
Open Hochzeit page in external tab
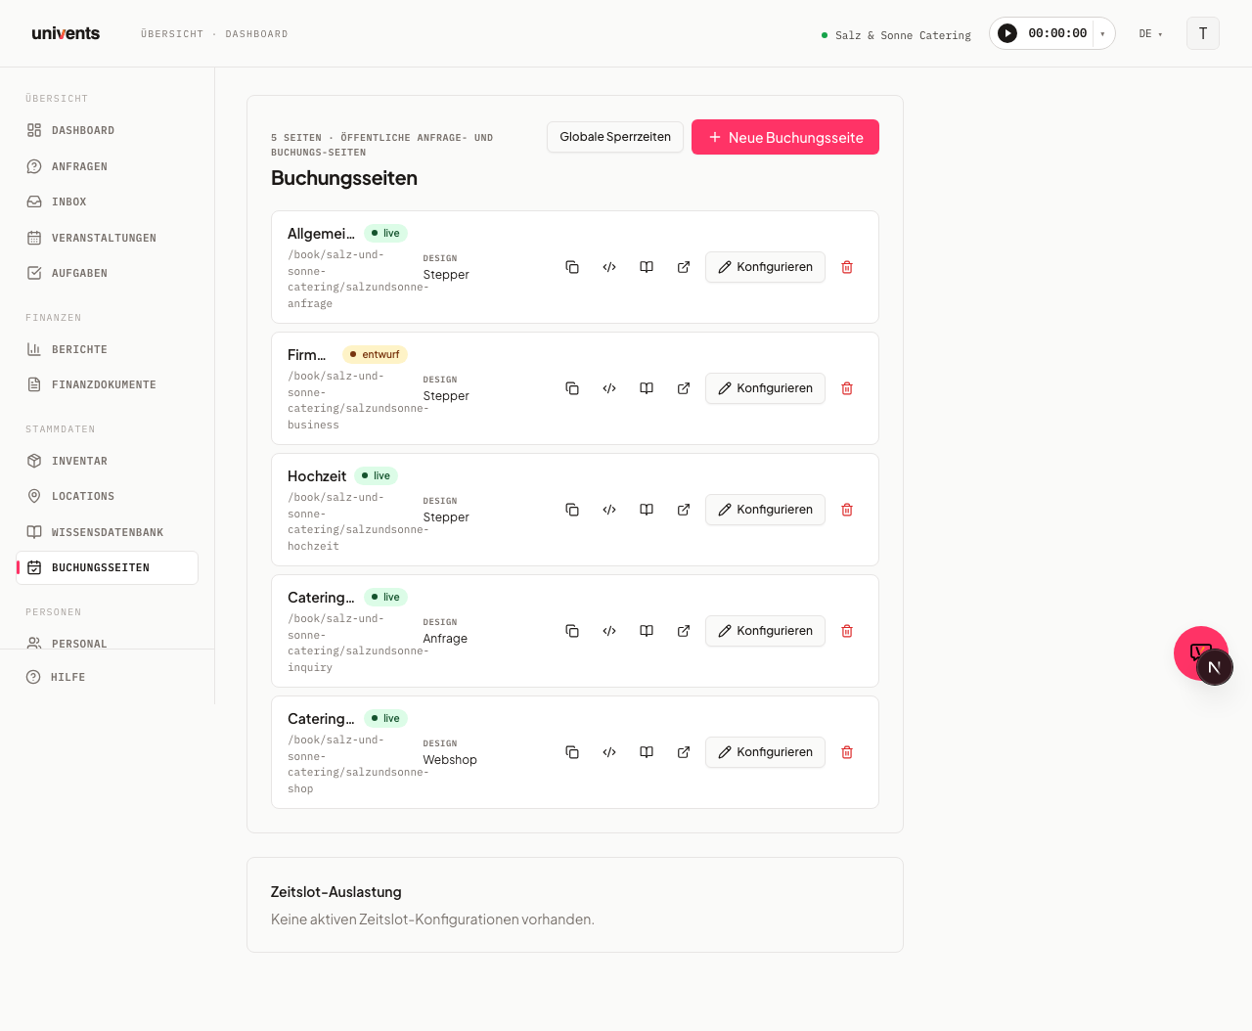[x=684, y=510]
